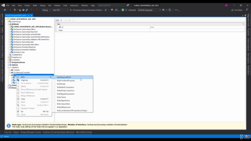The height and width of the screenshot is (141, 251).
Task: Click the Visual Studio logo icon
Action: coord(3,5)
